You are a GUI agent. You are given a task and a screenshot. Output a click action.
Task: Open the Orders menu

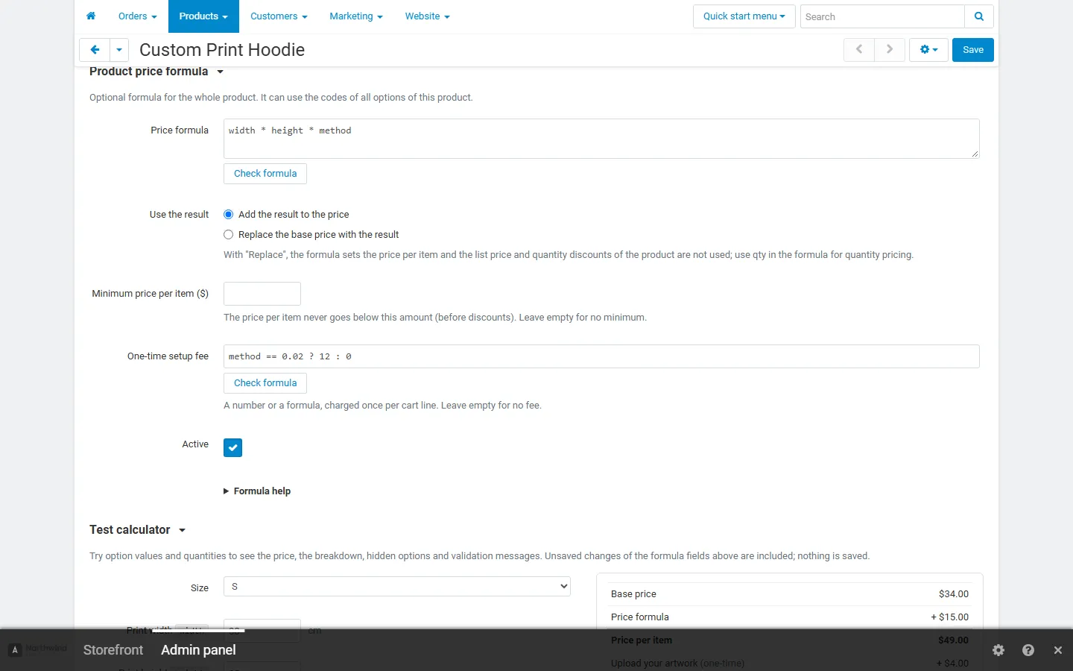(x=137, y=16)
